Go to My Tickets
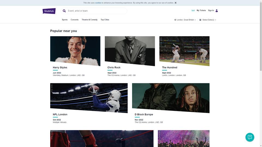 pos(201,11)
